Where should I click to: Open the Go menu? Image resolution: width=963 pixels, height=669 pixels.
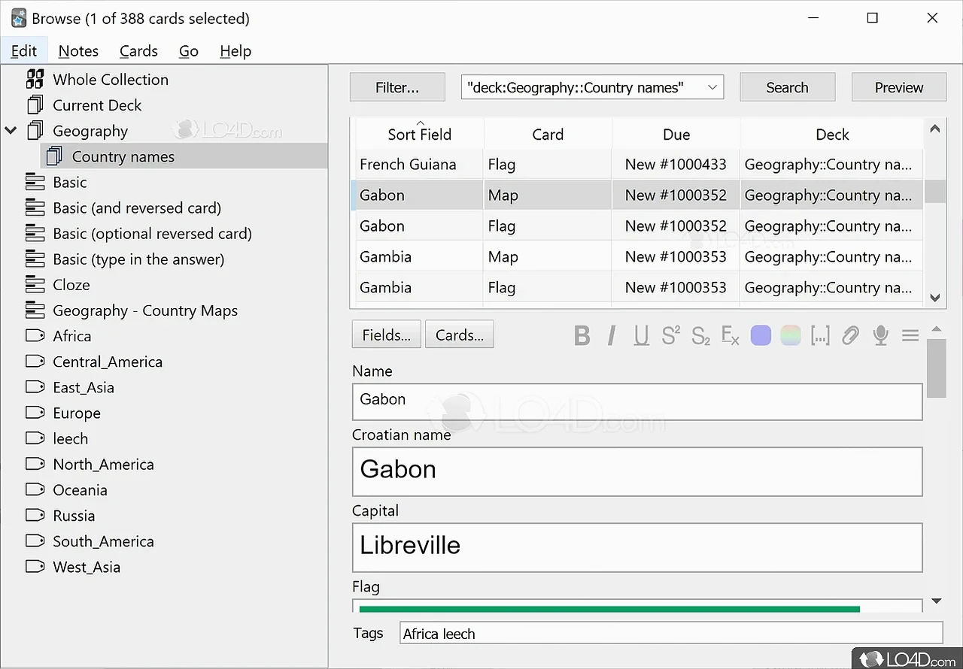tap(189, 51)
